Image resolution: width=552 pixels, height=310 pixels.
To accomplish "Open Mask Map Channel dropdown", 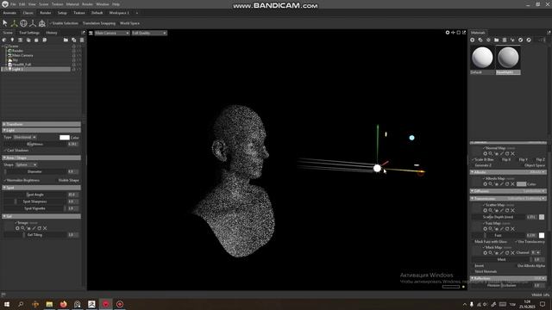I will [x=536, y=252].
